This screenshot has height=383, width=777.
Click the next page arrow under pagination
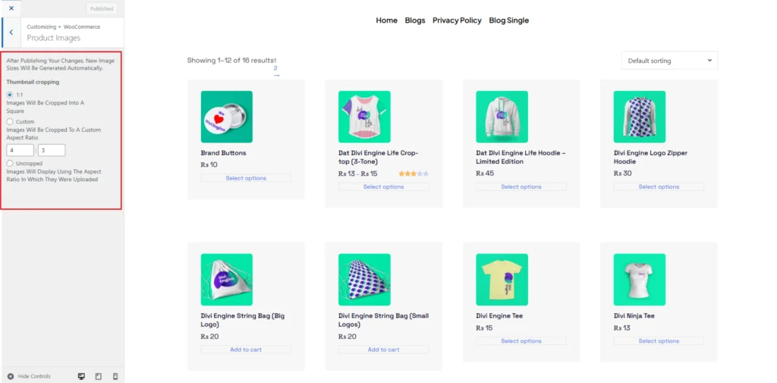click(x=276, y=75)
